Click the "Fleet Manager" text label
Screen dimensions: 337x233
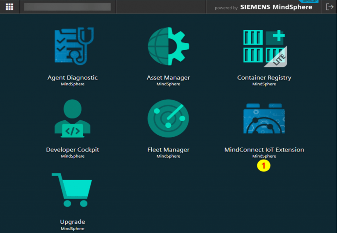coord(168,150)
